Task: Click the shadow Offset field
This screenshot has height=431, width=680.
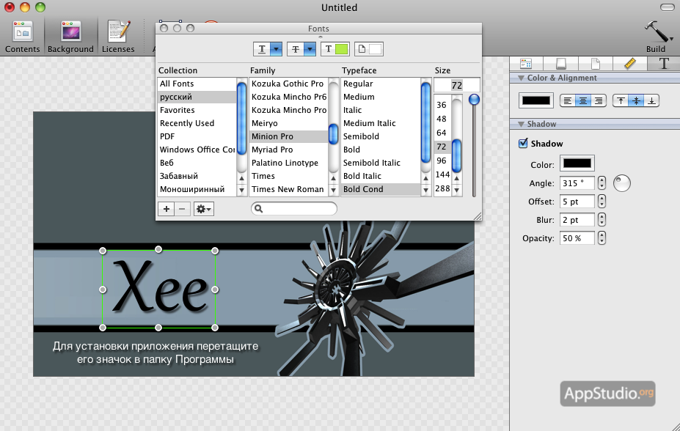Action: click(577, 202)
